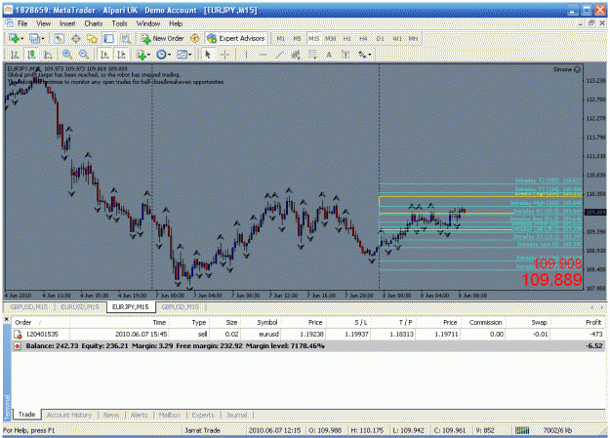Select the text tool (A)
The height and width of the screenshot is (438, 610).
[x=329, y=55]
